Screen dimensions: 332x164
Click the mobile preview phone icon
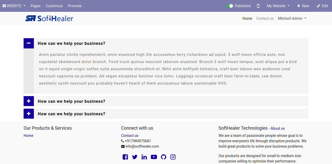[x=258, y=6]
